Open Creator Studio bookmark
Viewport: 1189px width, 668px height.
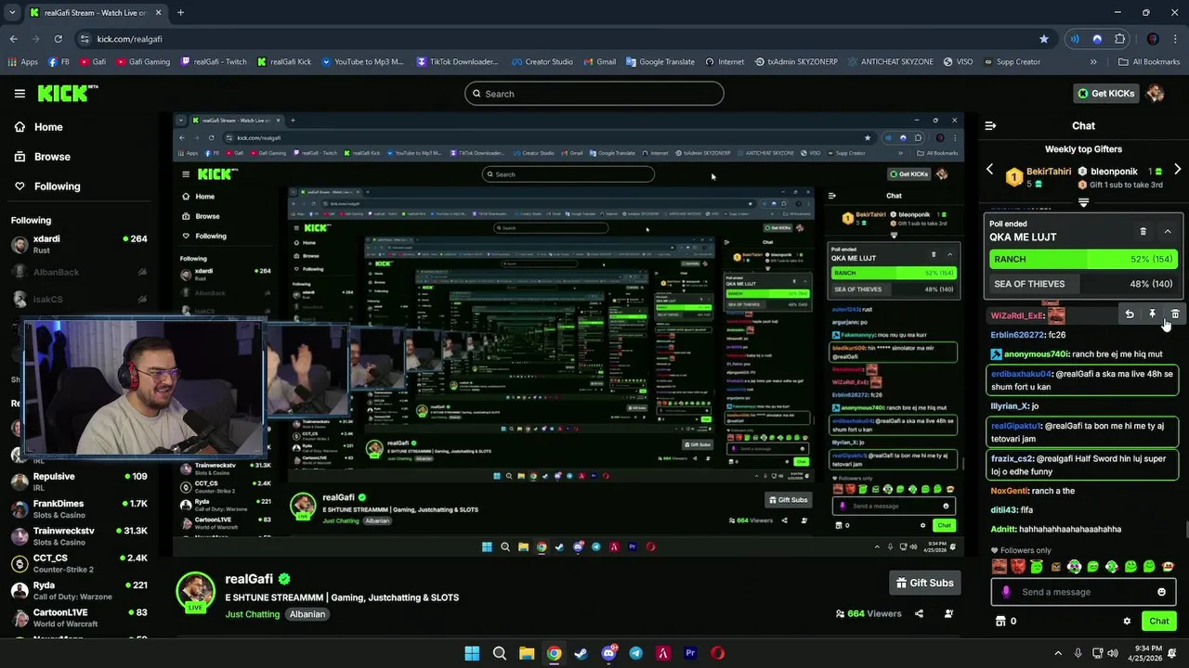tap(542, 62)
